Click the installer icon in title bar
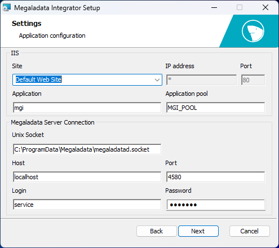This screenshot has width=279, height=248. click(7, 8)
